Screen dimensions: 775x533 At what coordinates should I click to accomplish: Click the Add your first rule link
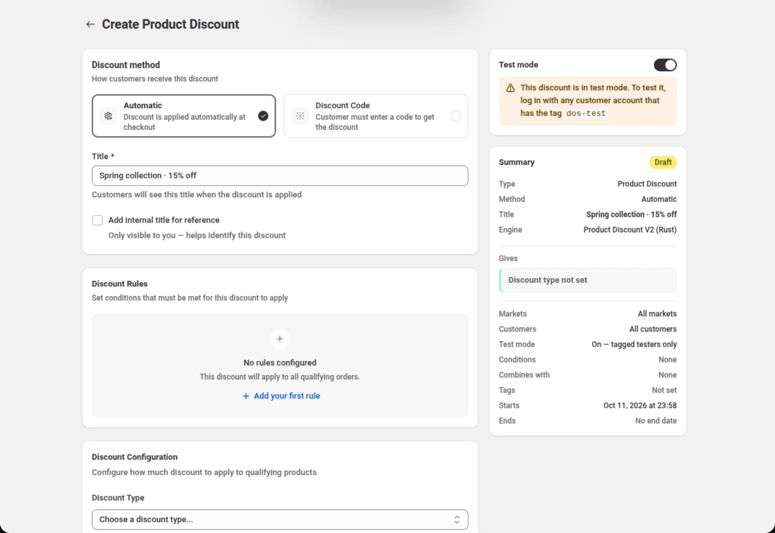pyautogui.click(x=281, y=396)
